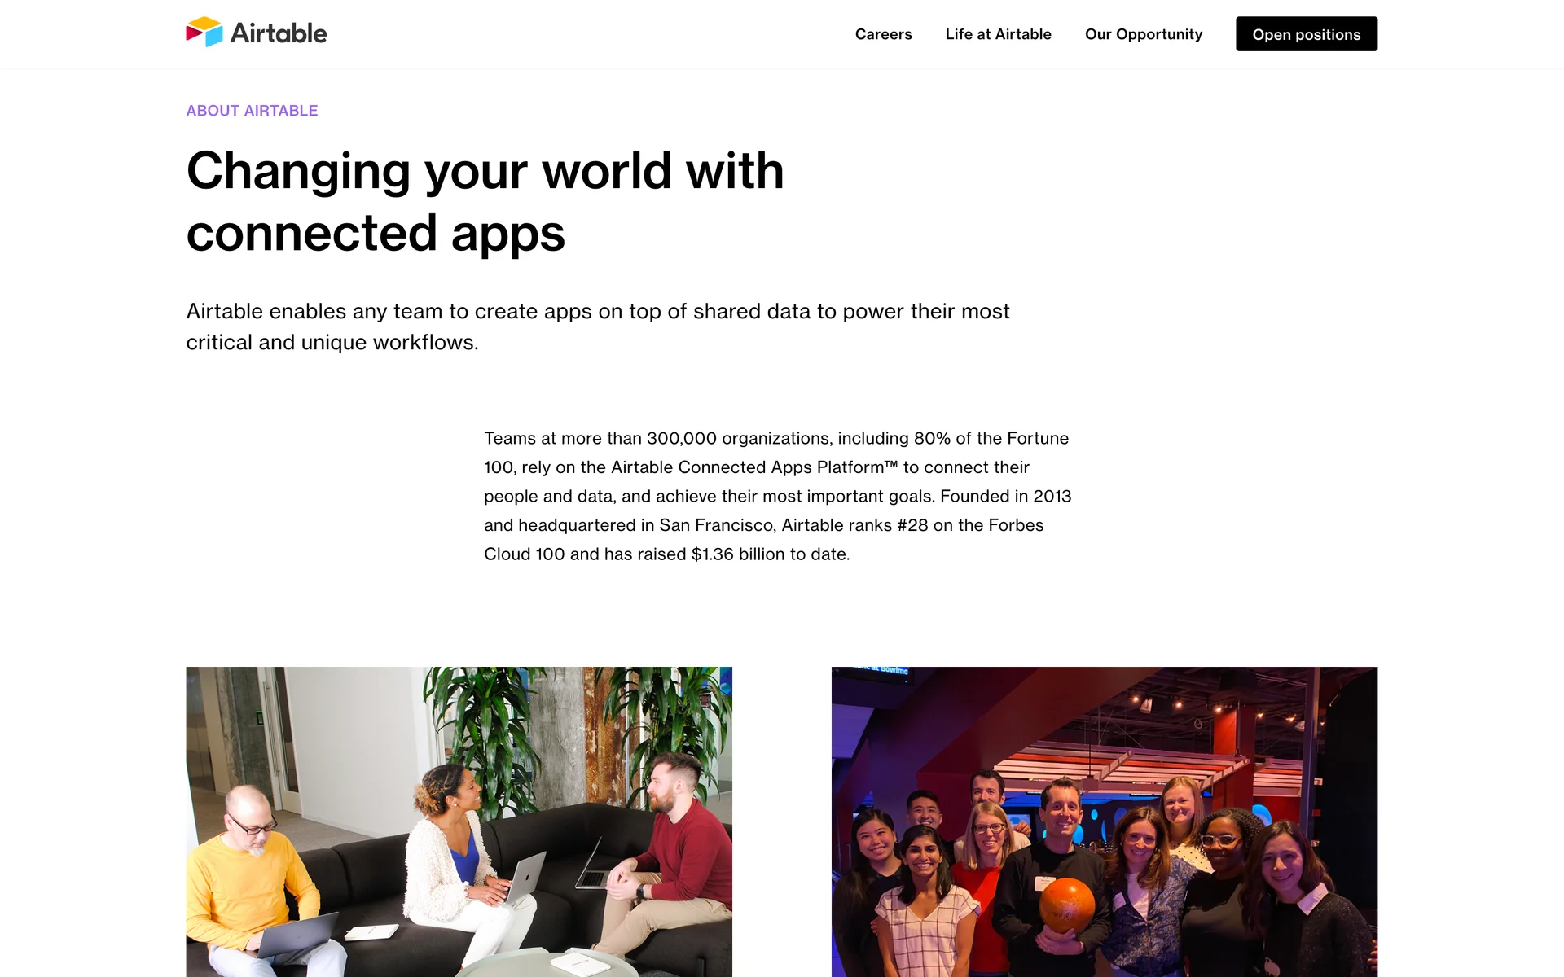Screen dimensions: 1564x977
Task: Select Our Opportunity in the navigation
Action: coord(1143,34)
